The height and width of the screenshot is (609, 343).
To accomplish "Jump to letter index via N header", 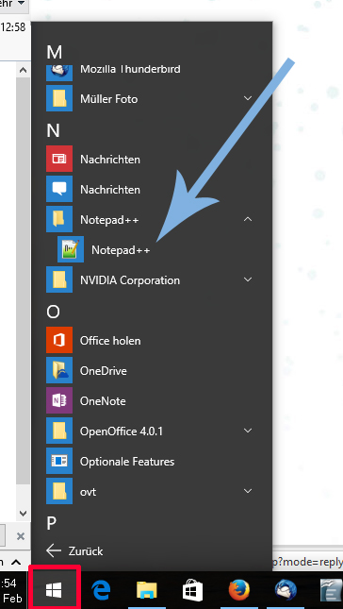I will [x=53, y=130].
